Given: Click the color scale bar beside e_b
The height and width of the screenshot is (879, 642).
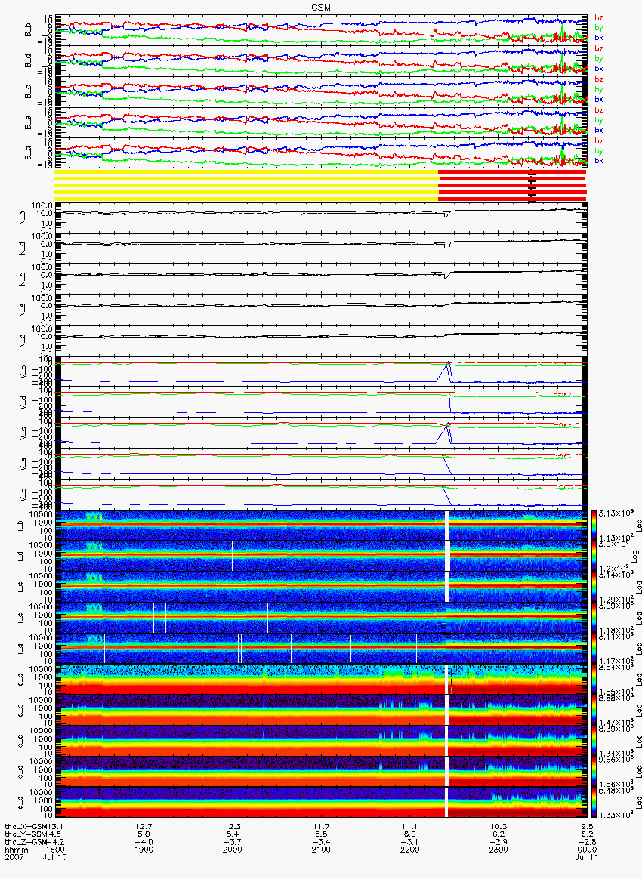Looking at the screenshot, I should 594,680.
